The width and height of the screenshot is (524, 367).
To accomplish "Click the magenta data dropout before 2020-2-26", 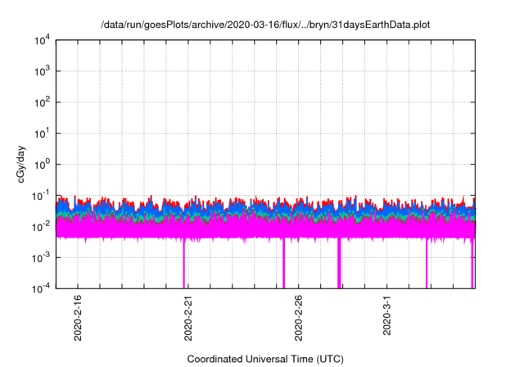I will (284, 264).
